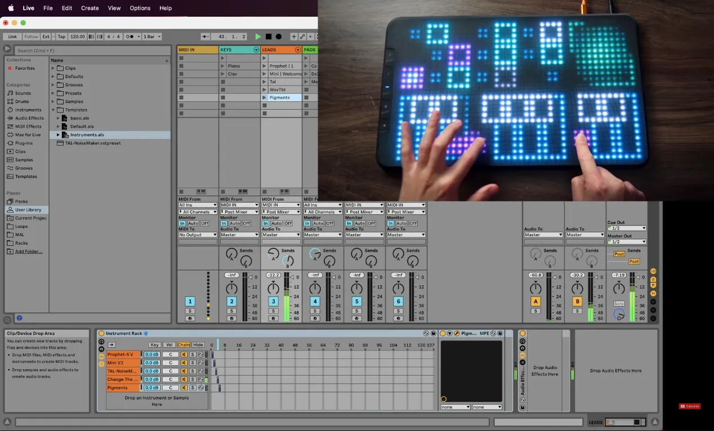714x431 pixels.
Task: Set track 3 Monitor to Off
Action: click(x=288, y=223)
